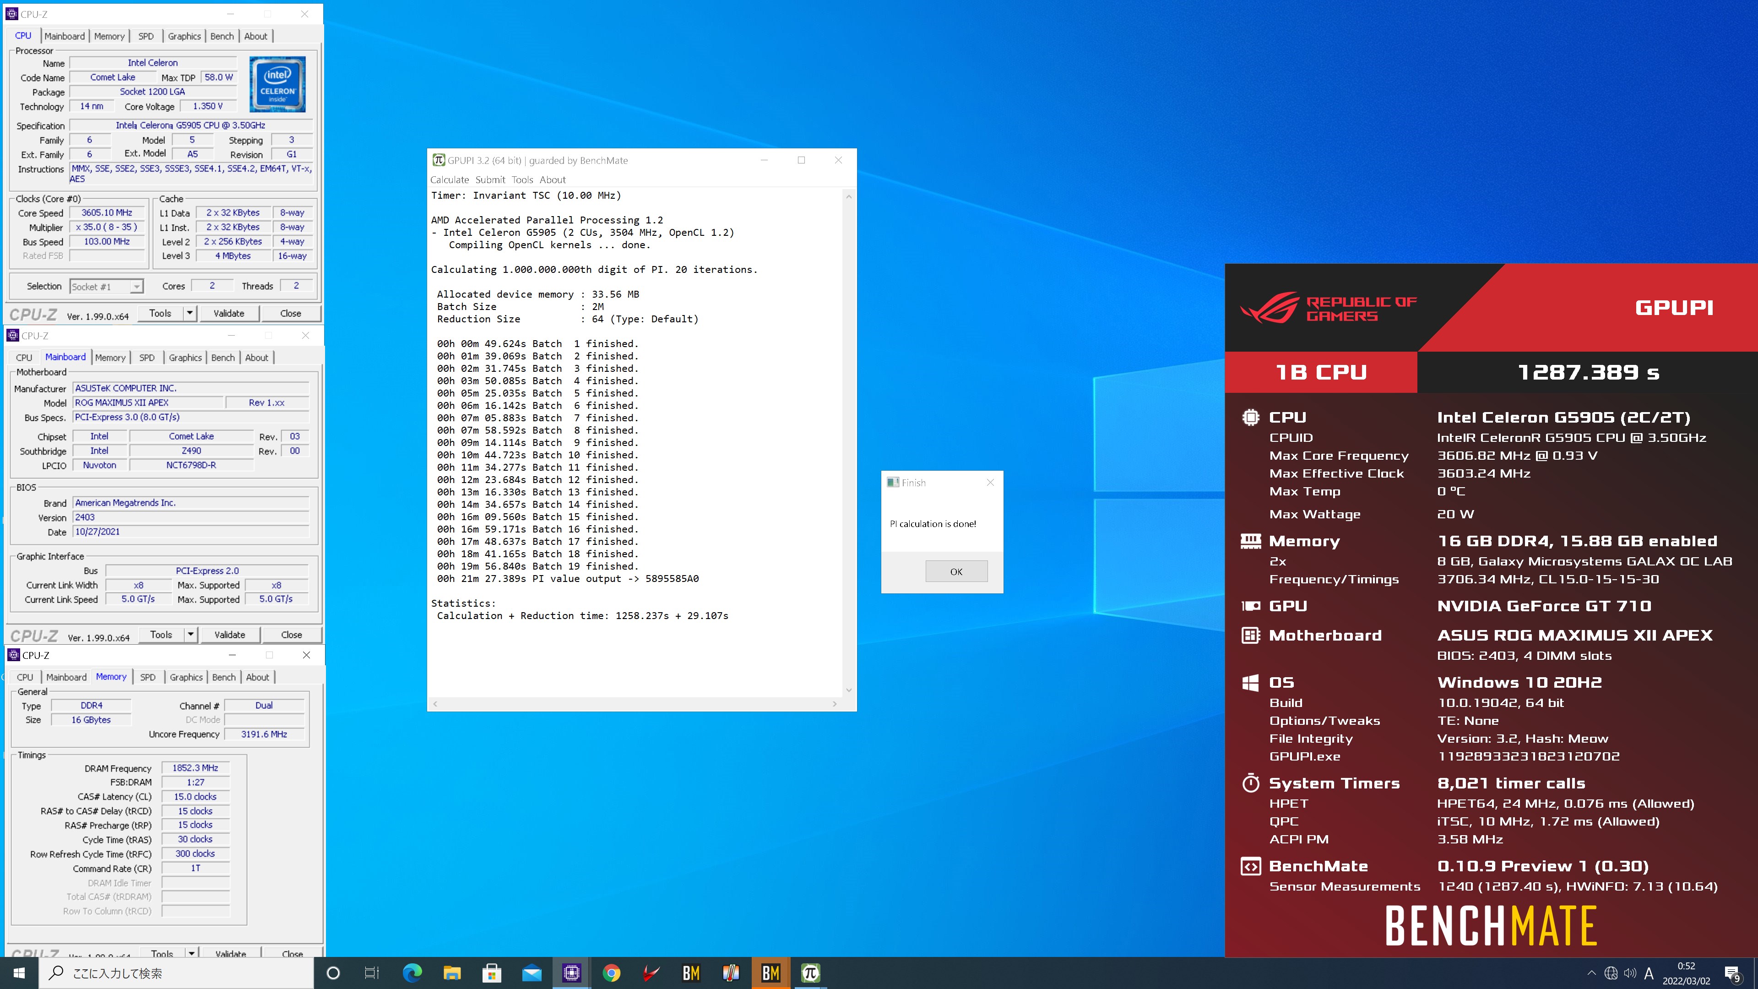Select SPD tab in bottom Memory CPU-Z window
1758x989 pixels.
147,677
